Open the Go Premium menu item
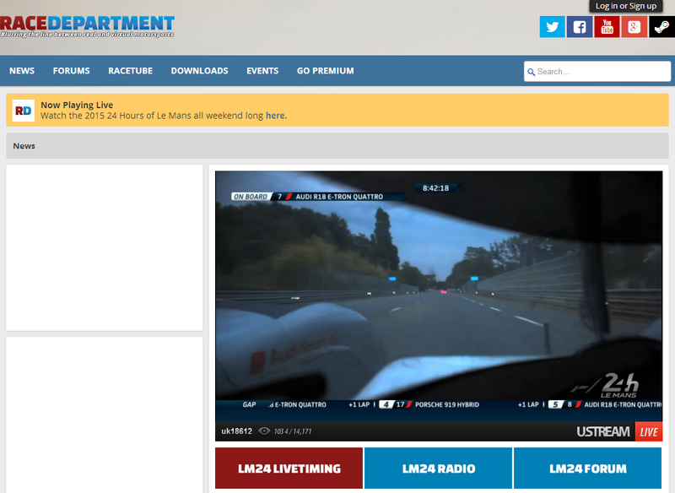675x493 pixels. [326, 71]
